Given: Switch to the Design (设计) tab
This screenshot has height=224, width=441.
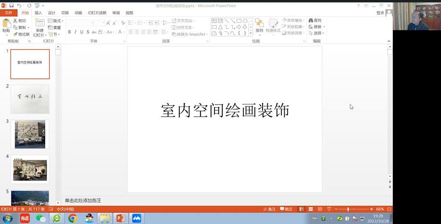Looking at the screenshot, I should [51, 13].
